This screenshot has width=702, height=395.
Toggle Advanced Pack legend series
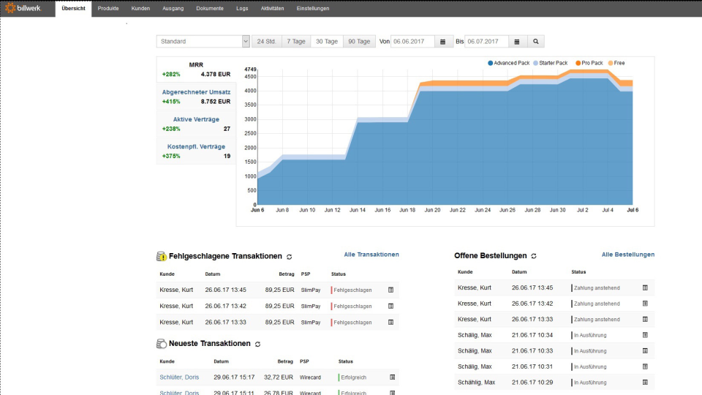[x=509, y=63]
